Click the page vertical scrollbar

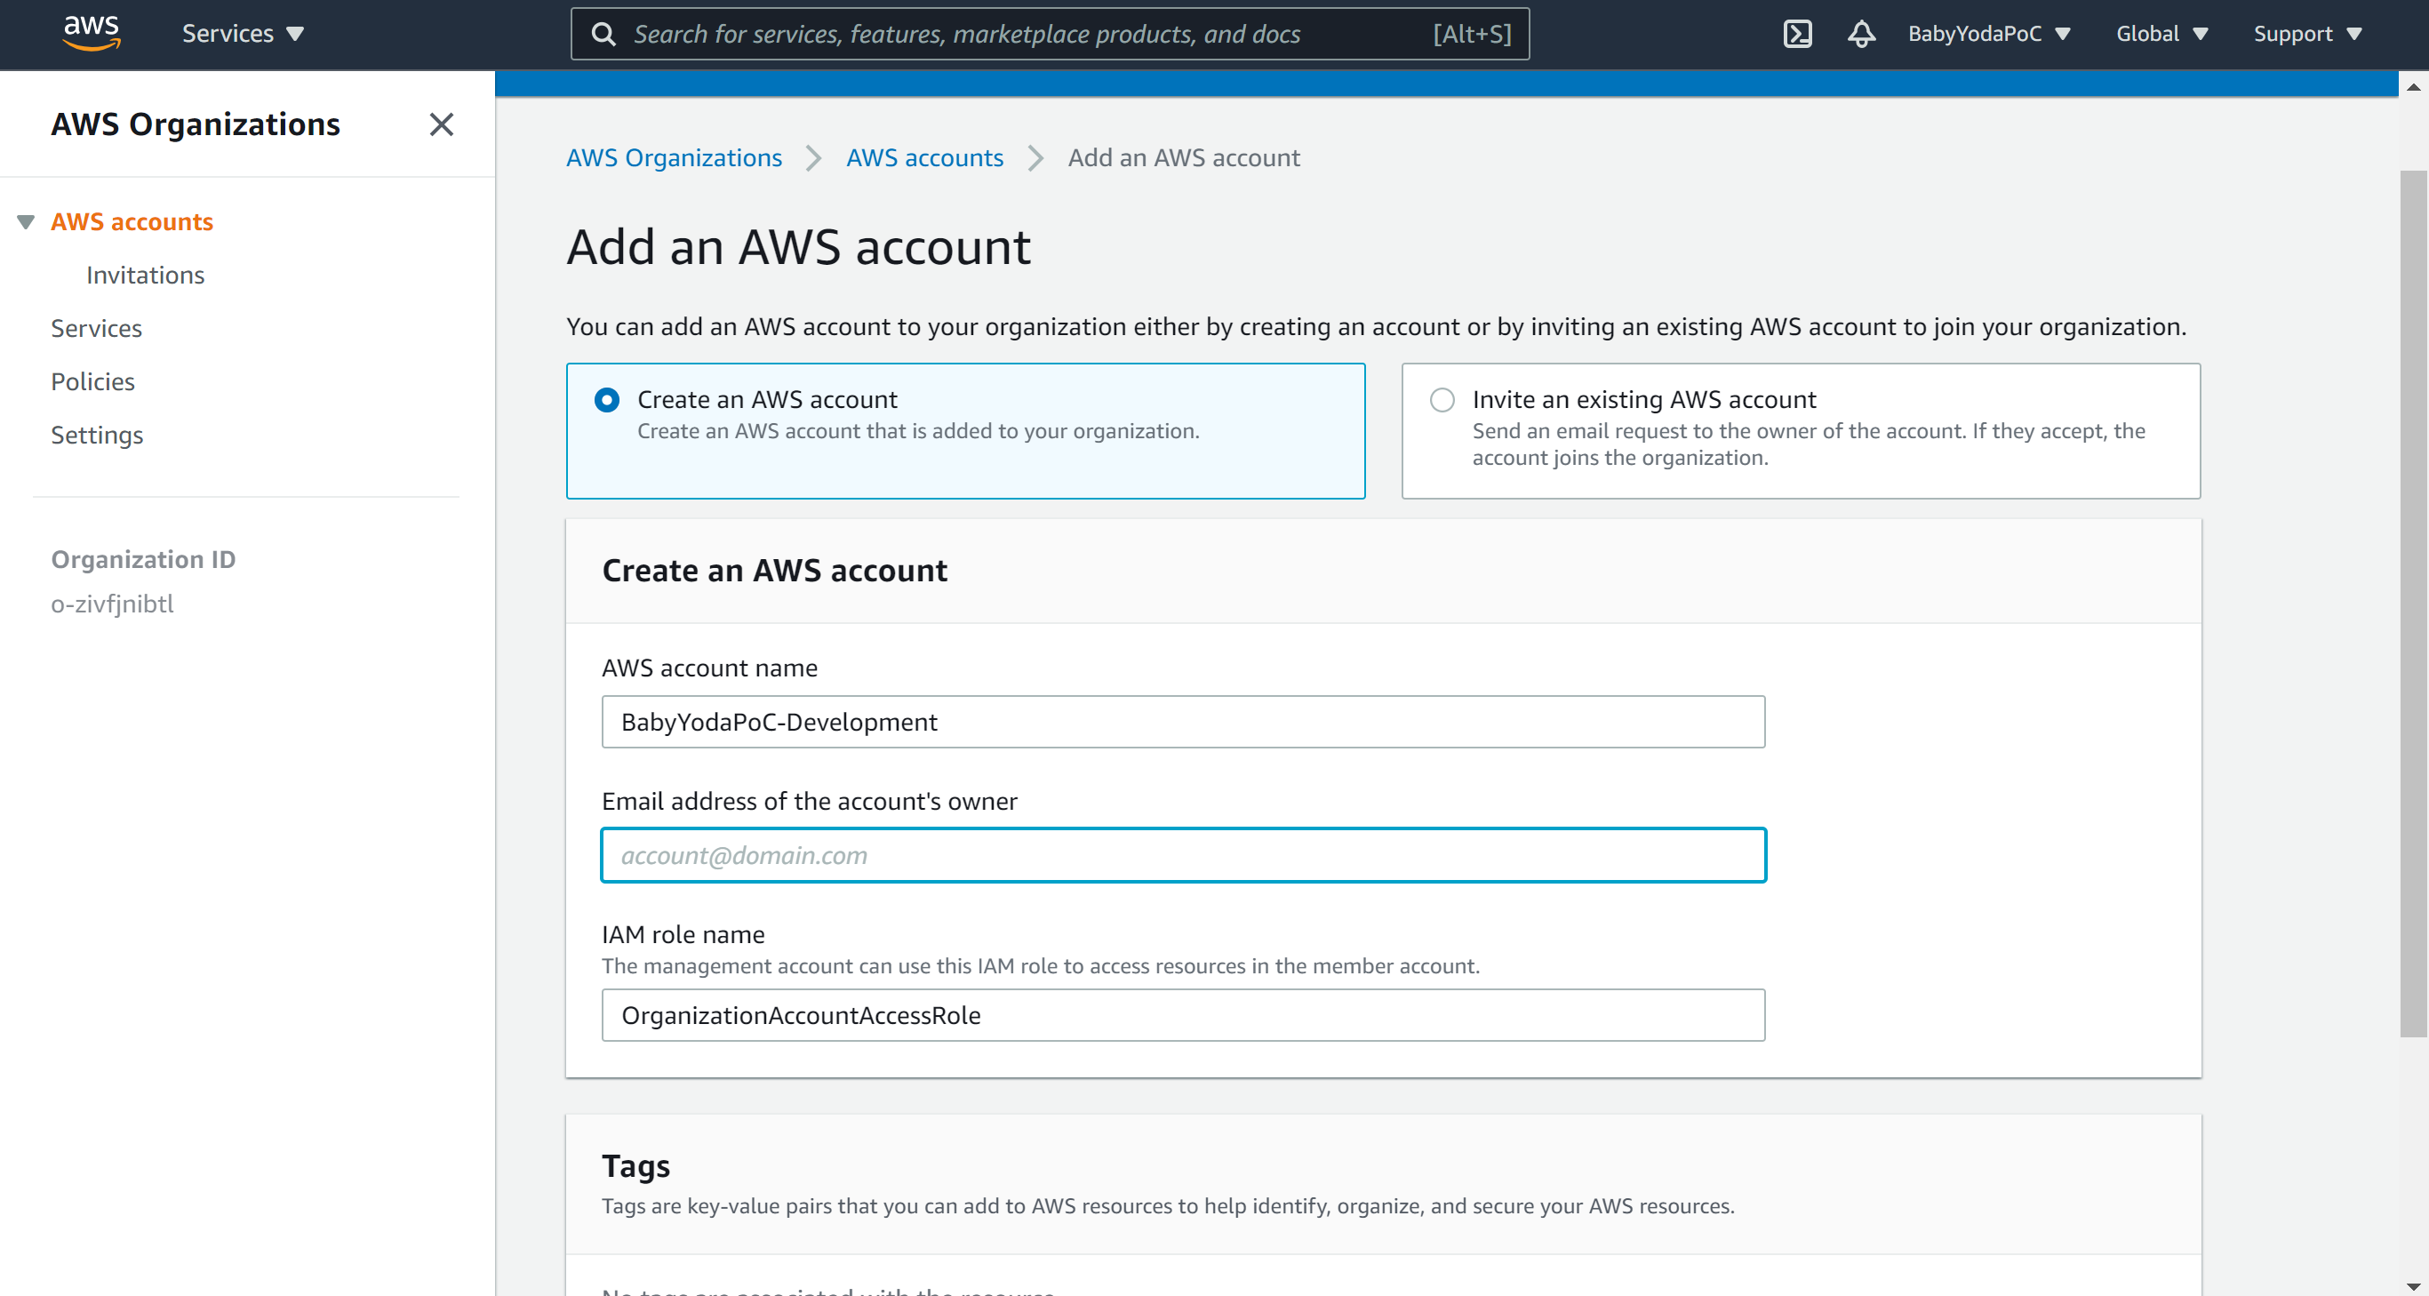pyautogui.click(x=2412, y=604)
